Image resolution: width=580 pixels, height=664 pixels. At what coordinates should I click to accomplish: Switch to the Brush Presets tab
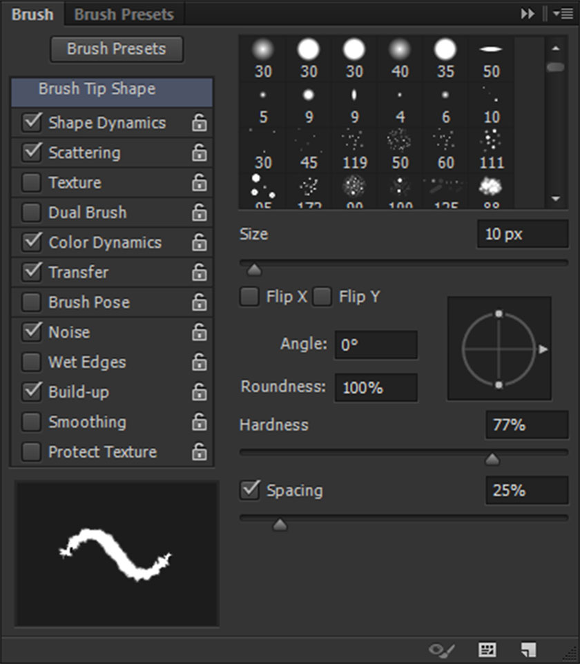[x=124, y=14]
